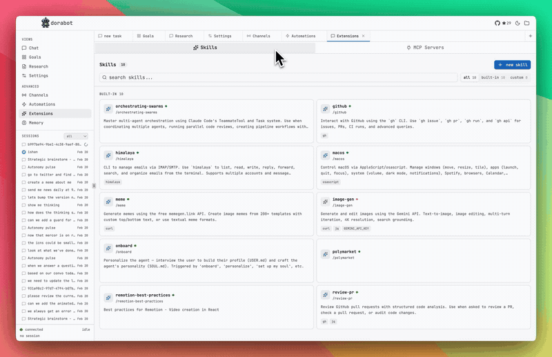The image size is (552, 357).
Task: Click the himalaya tag under himalaya card
Action: pyautogui.click(x=112, y=182)
